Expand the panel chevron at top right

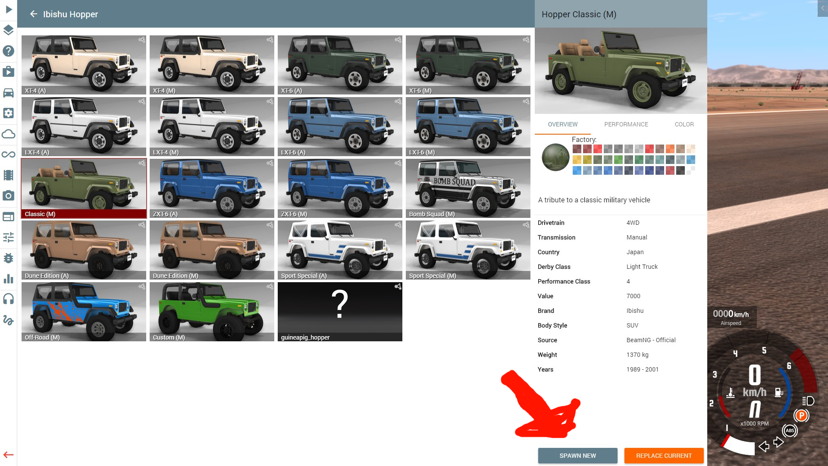pyautogui.click(x=822, y=8)
